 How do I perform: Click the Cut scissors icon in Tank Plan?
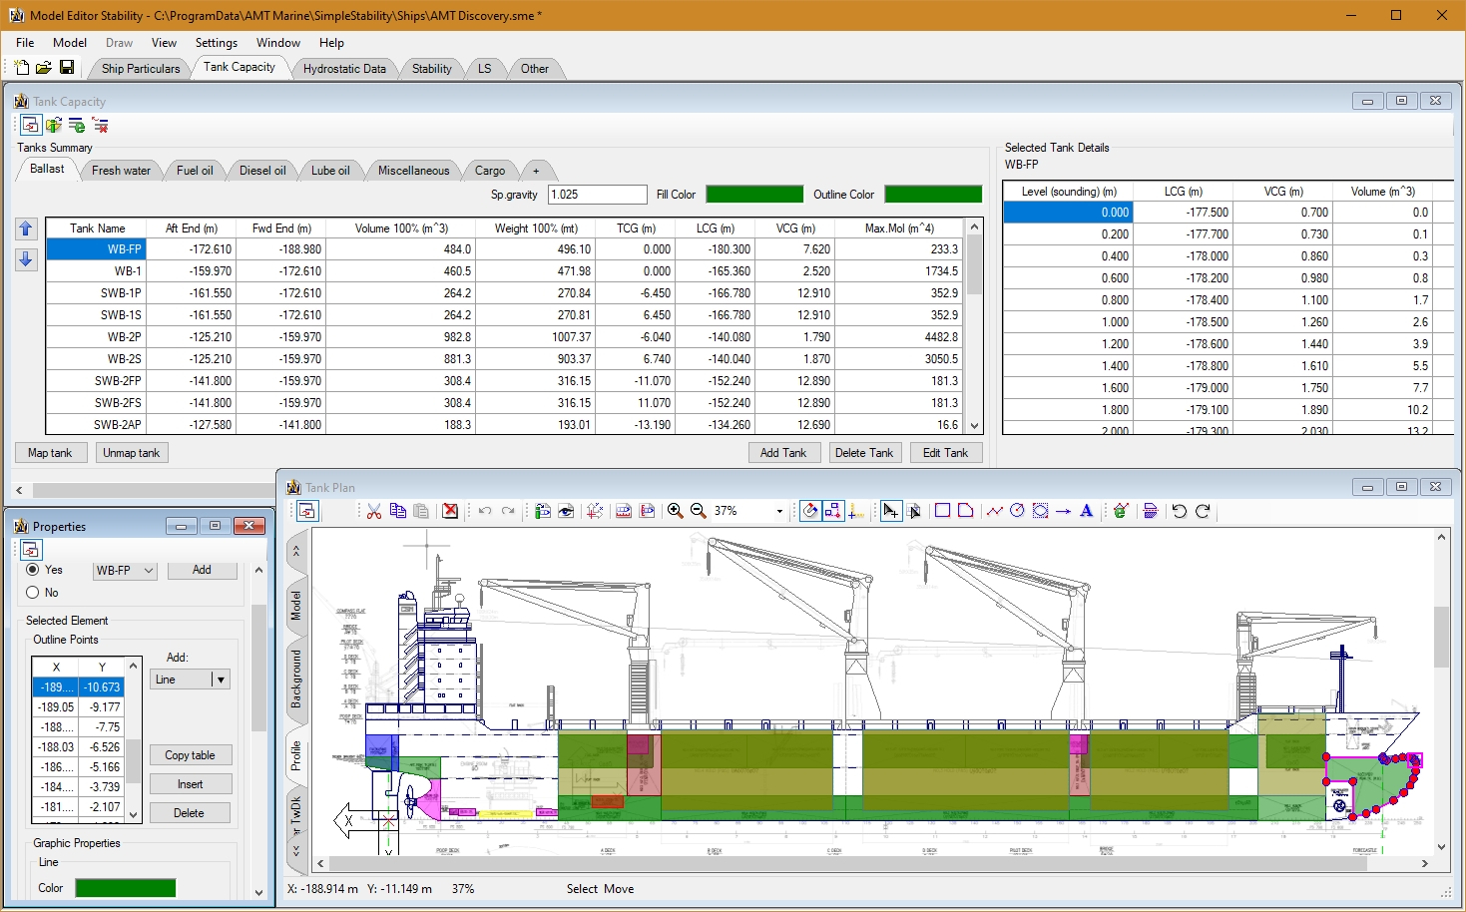click(x=374, y=511)
